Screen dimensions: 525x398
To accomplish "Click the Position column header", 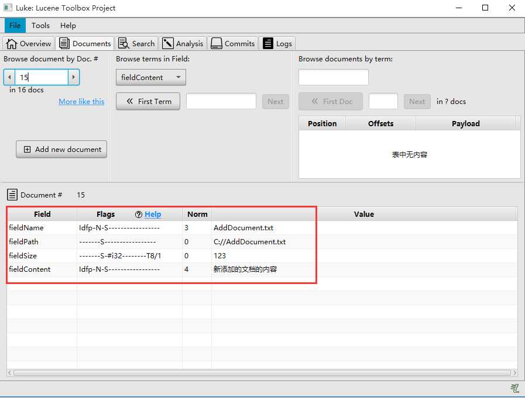I will point(322,123).
